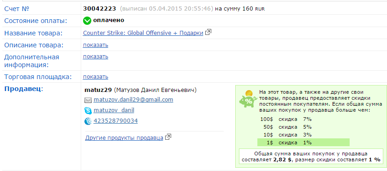Click the sum text на сумму 160 RUR

pos(240,9)
